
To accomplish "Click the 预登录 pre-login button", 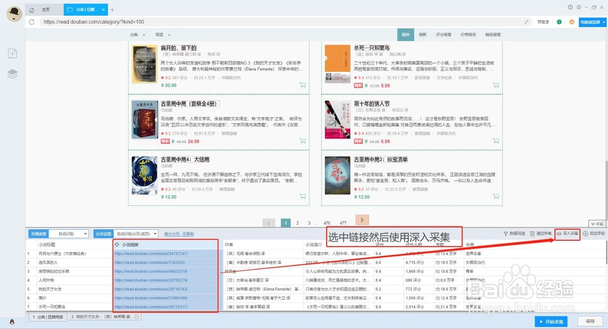I will click(x=543, y=22).
